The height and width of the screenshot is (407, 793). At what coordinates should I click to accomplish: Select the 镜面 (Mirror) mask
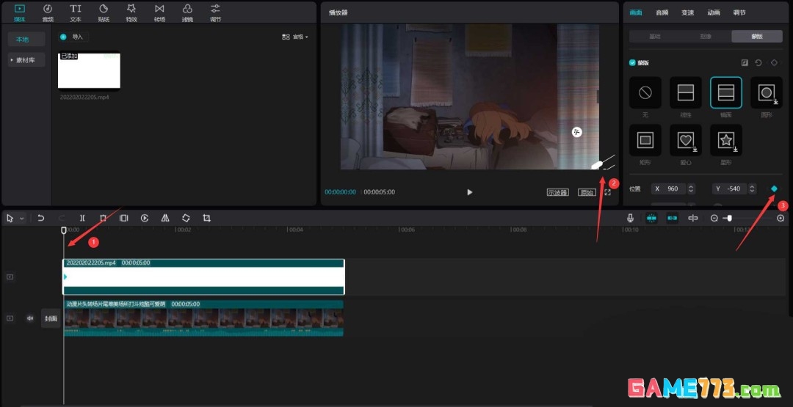(x=725, y=92)
